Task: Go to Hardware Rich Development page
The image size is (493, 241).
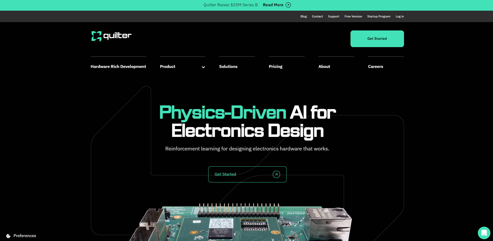Action: coord(118,67)
